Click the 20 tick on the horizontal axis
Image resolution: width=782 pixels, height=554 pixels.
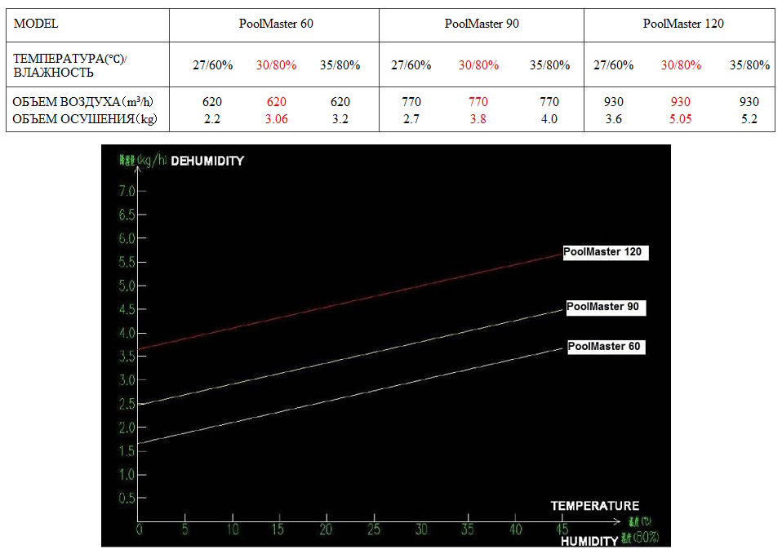(x=326, y=530)
